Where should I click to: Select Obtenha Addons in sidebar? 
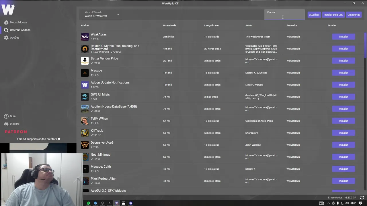tap(17, 30)
